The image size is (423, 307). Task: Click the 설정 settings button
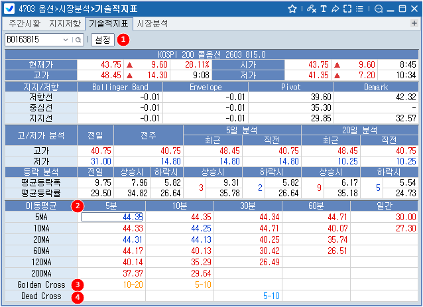(x=102, y=40)
